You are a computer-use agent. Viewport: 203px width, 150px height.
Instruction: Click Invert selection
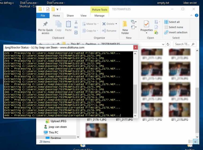(176, 32)
